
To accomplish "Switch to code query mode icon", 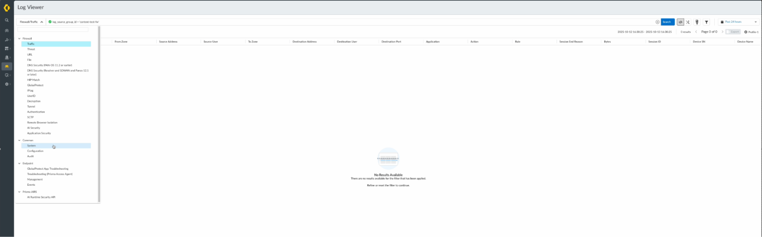I will tap(680, 22).
